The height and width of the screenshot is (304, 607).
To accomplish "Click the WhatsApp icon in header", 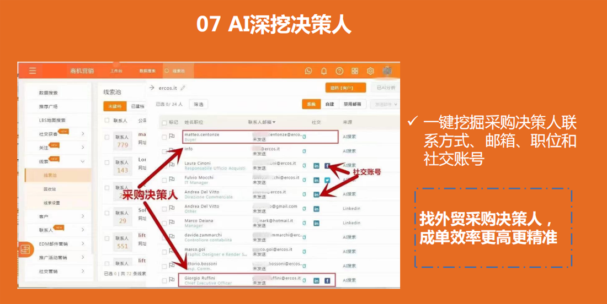I will pos(308,71).
